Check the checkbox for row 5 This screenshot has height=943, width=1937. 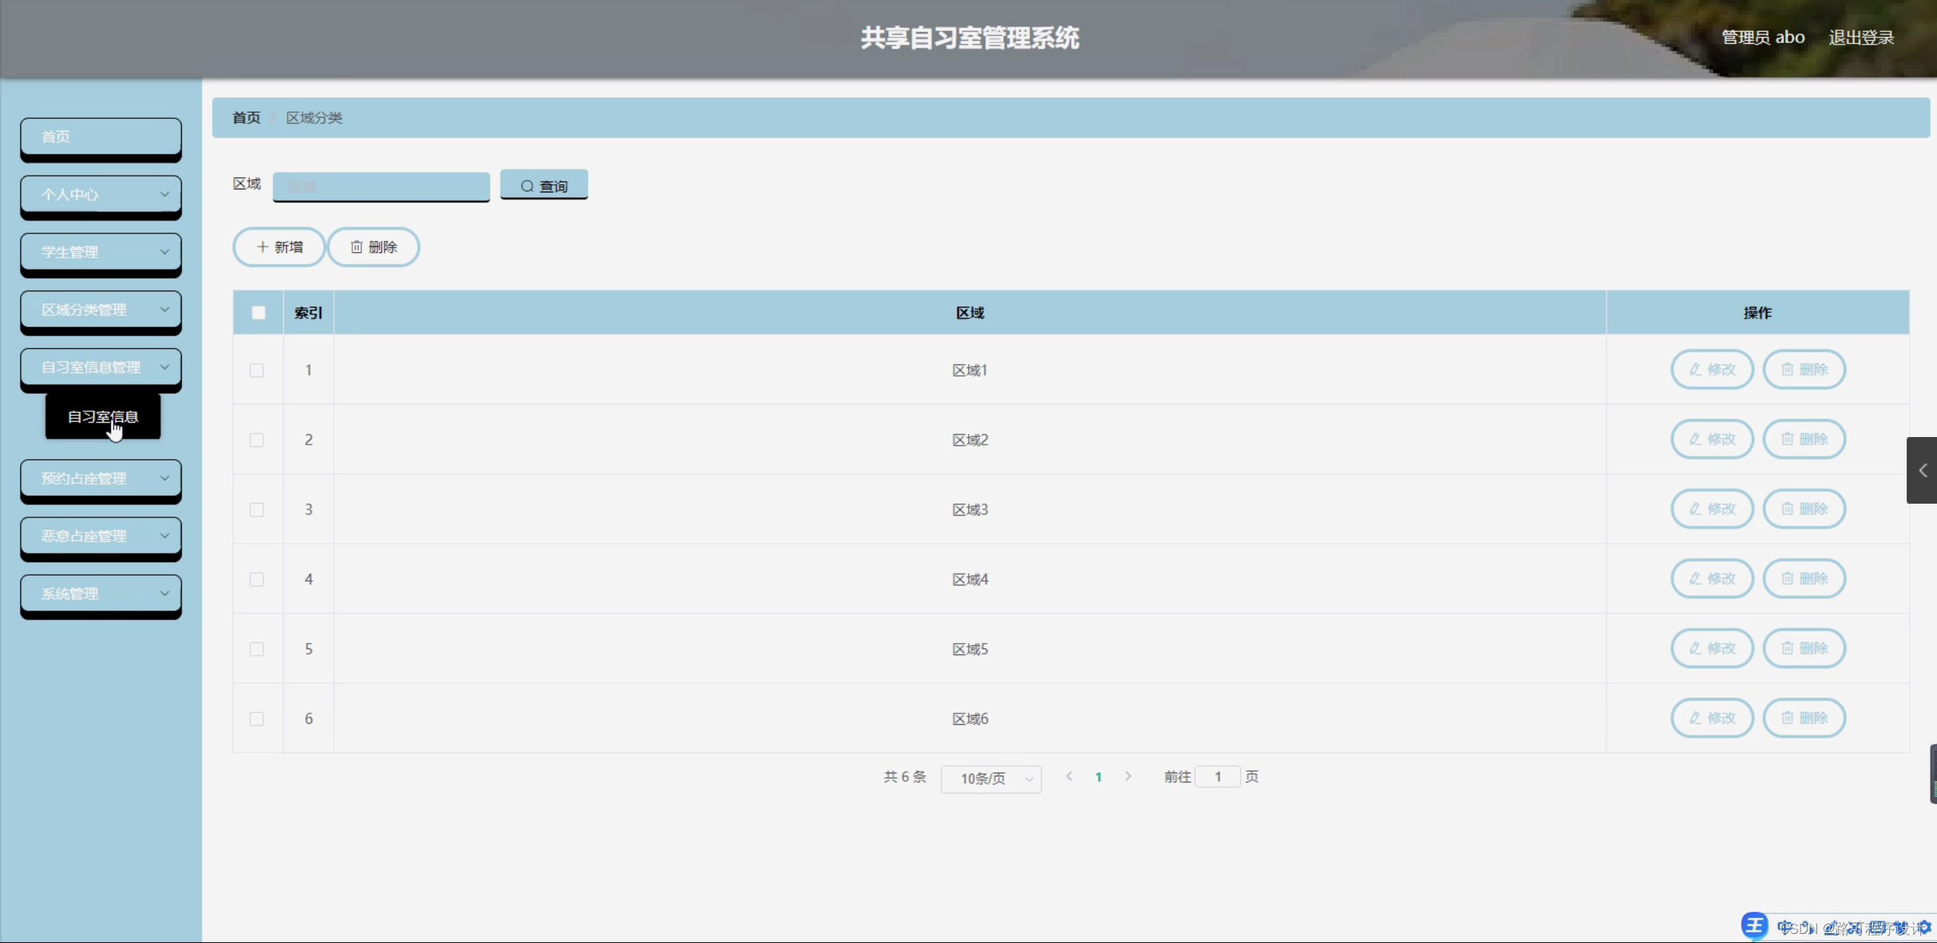(x=257, y=649)
